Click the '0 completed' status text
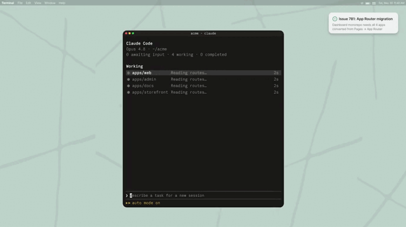 pyautogui.click(x=213, y=55)
